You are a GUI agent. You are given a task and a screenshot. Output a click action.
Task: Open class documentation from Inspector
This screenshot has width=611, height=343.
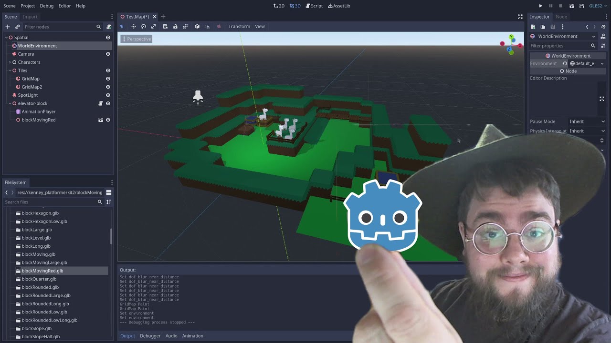click(603, 36)
